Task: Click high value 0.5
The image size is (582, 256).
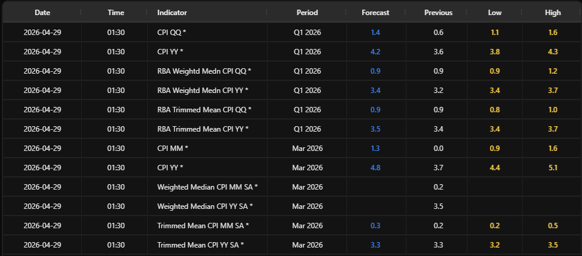Action: [x=553, y=226]
